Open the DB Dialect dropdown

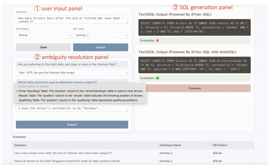click(43, 35)
